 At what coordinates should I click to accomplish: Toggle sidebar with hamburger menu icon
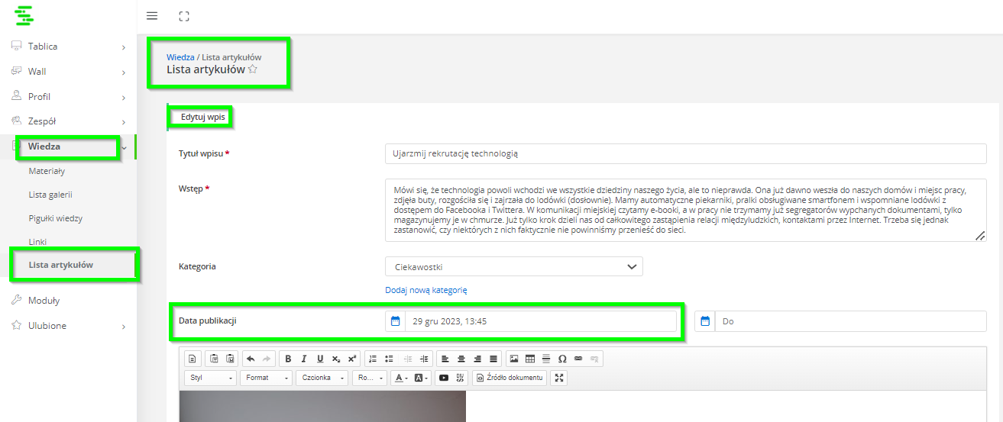click(152, 16)
